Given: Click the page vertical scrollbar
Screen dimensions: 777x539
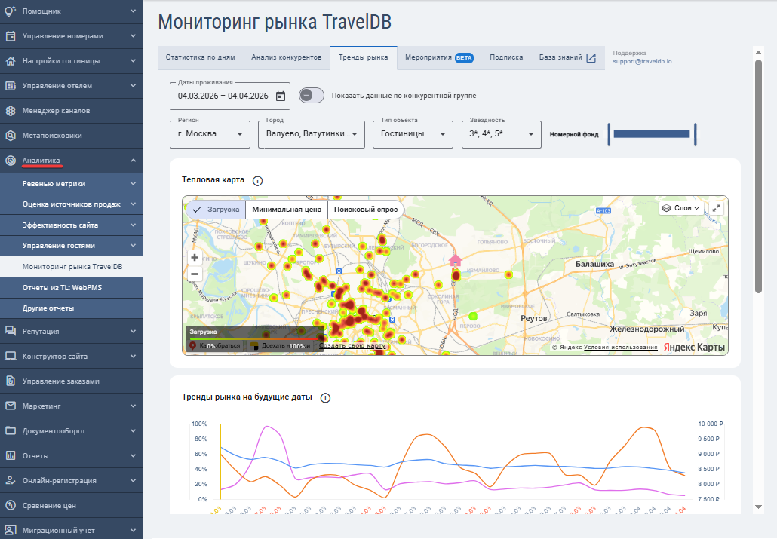Looking at the screenshot, I should click(x=758, y=176).
